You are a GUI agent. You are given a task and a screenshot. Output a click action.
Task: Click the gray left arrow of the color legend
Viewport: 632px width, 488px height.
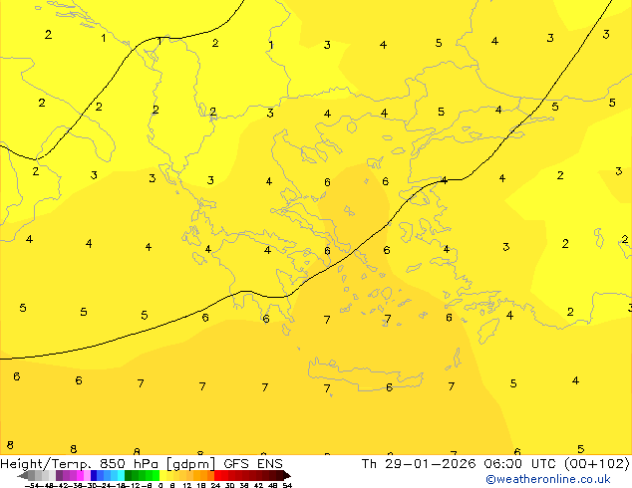pyautogui.click(x=23, y=476)
